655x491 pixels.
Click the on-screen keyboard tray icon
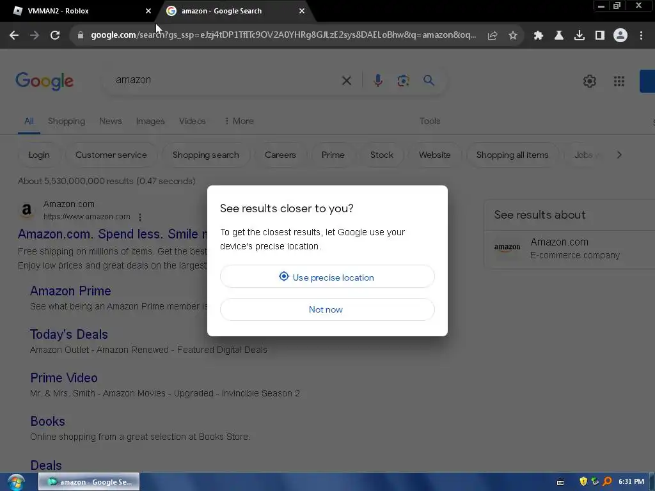click(x=560, y=482)
